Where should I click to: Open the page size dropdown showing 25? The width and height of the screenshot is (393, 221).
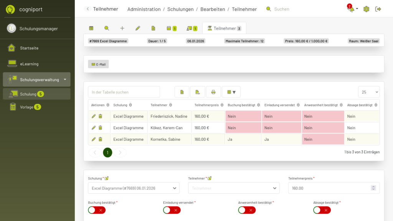point(368,92)
